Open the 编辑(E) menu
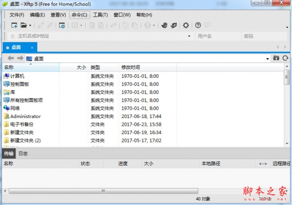292x205 pixels. [37, 15]
